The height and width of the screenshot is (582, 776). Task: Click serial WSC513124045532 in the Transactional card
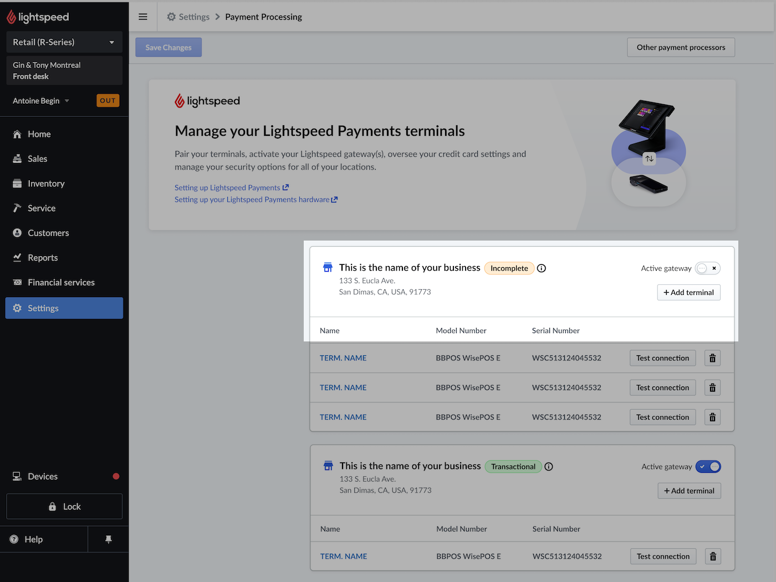[x=567, y=557]
